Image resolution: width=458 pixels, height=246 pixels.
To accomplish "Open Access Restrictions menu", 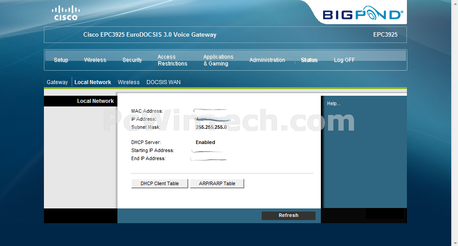I will coord(173,60).
